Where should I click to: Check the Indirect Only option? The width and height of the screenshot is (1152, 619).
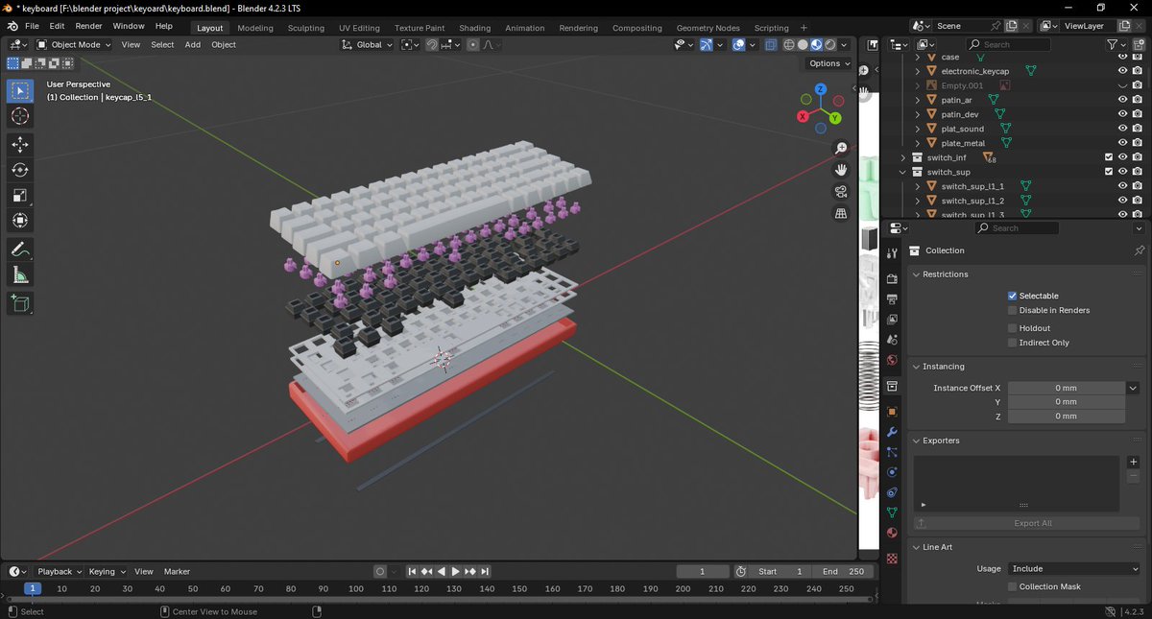(1012, 343)
